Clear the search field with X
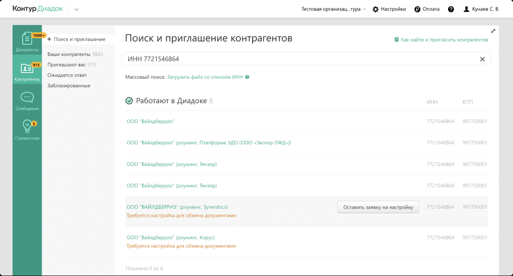Viewport: 513px width, 276px height. tap(482, 59)
